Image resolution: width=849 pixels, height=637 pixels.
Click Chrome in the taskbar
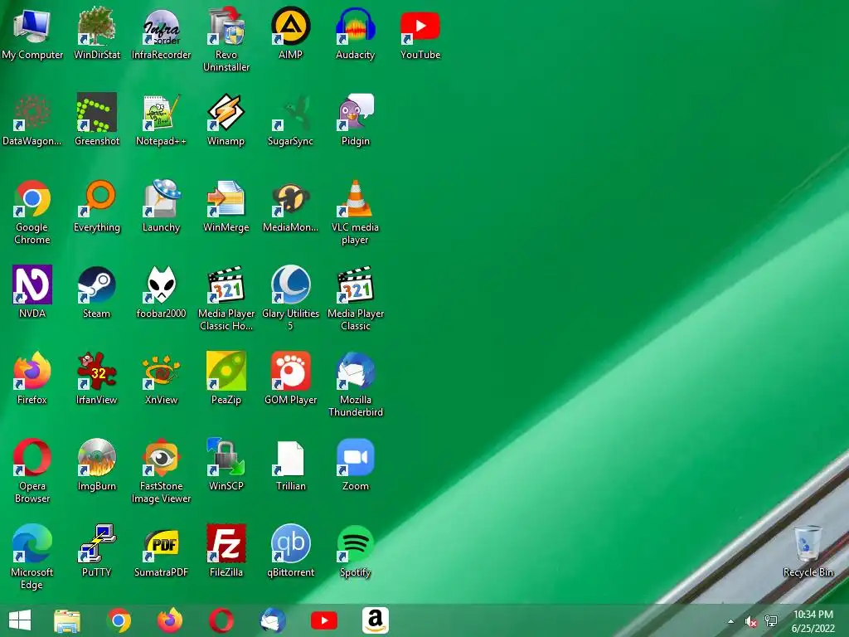coord(119,620)
